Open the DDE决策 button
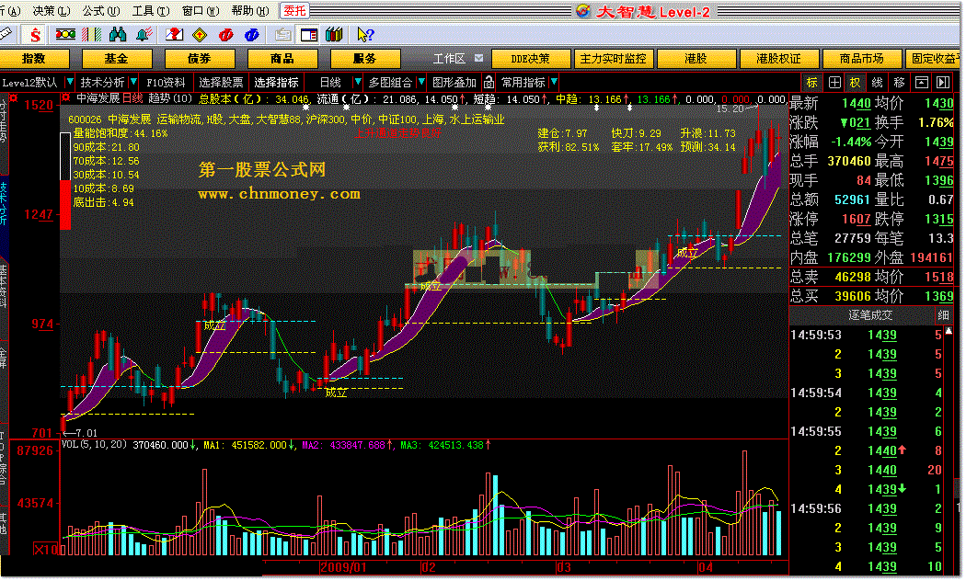The height and width of the screenshot is (581, 966). point(531,59)
